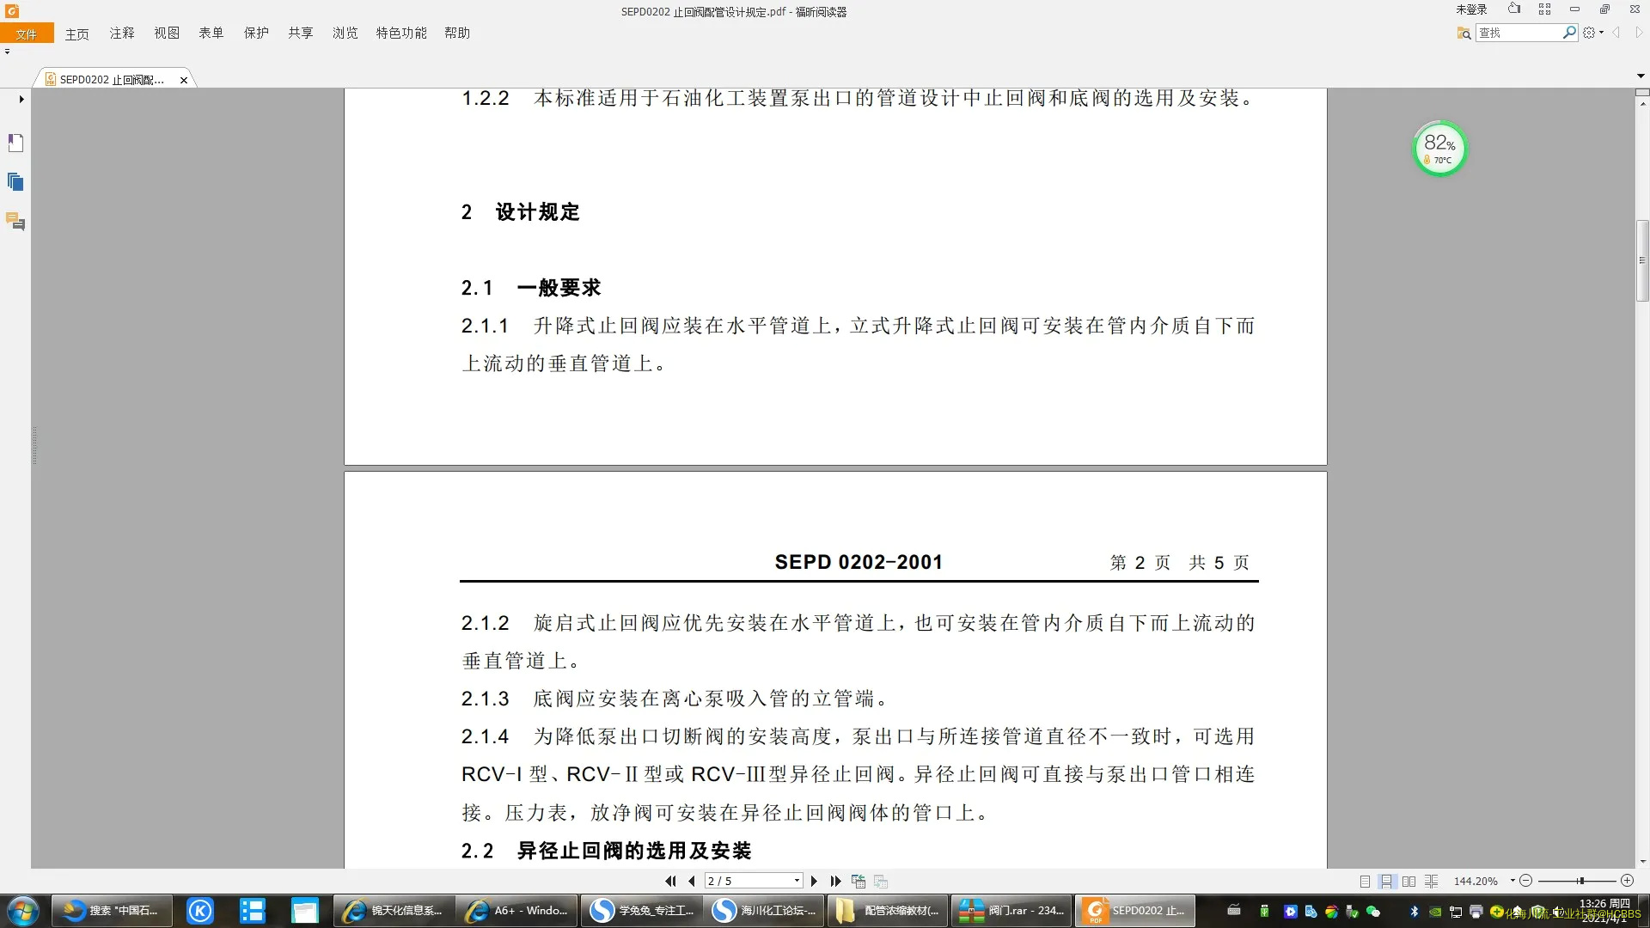Image resolution: width=1650 pixels, height=928 pixels.
Task: Go to the first page
Action: click(671, 882)
